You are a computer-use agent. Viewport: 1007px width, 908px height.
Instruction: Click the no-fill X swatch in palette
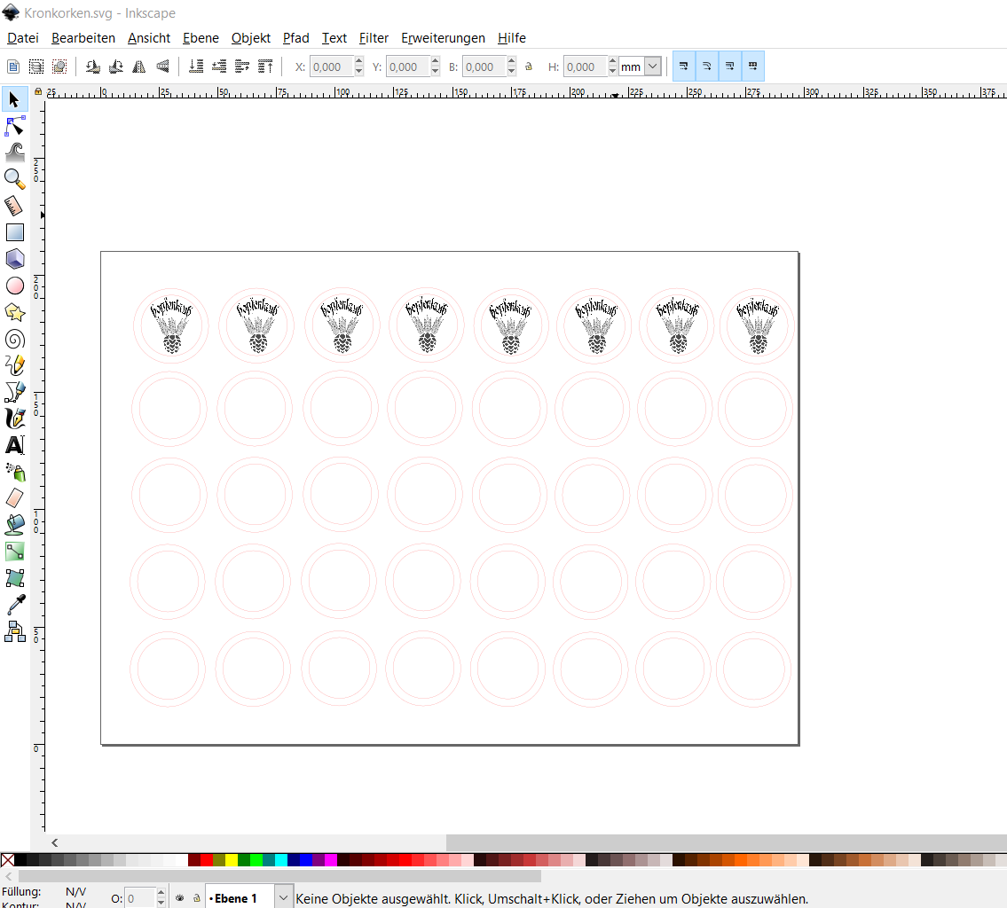pos(7,860)
